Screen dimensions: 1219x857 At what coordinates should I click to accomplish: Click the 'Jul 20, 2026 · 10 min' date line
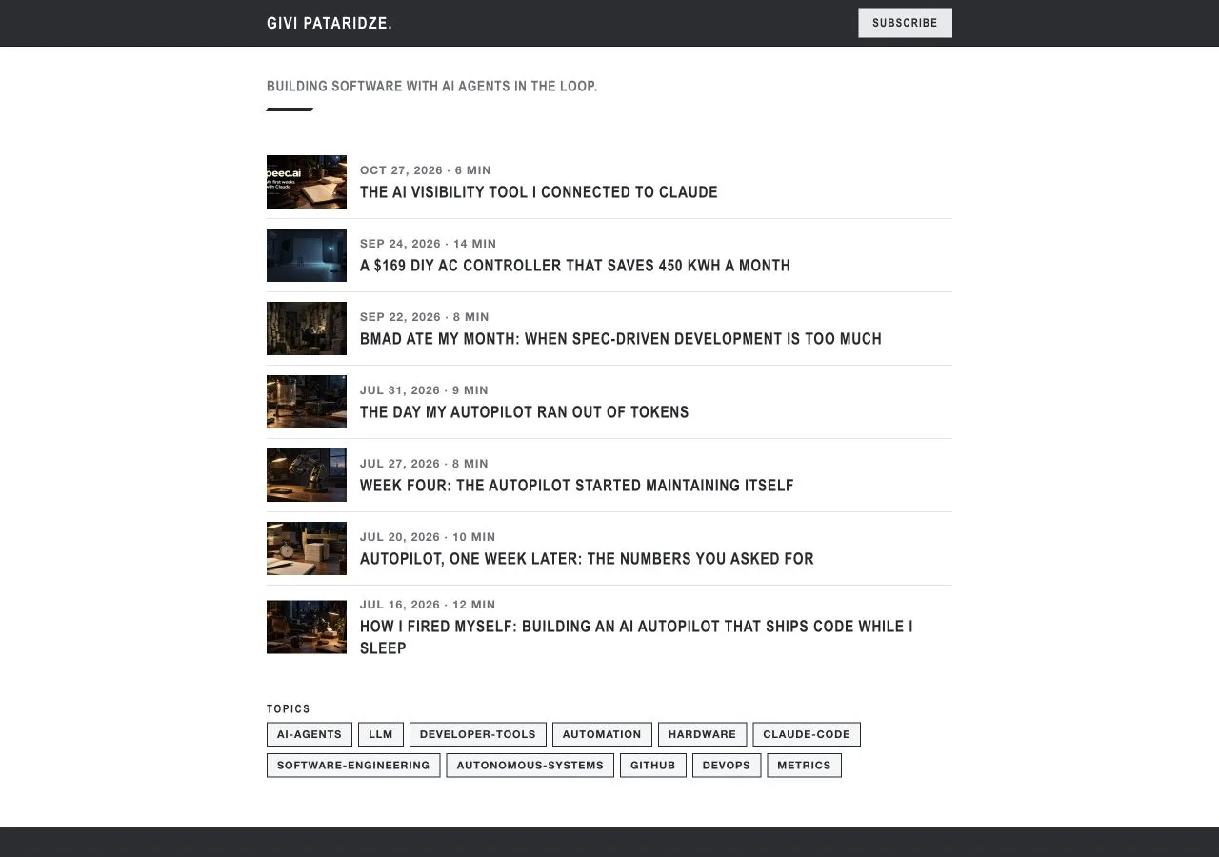[x=428, y=537]
